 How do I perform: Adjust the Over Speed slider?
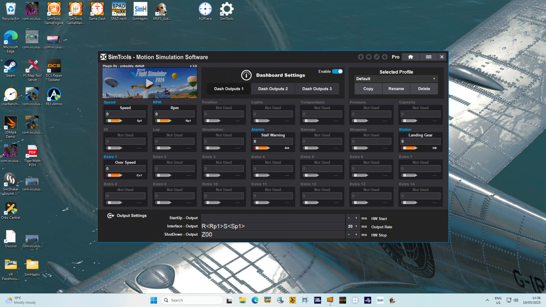(114, 175)
